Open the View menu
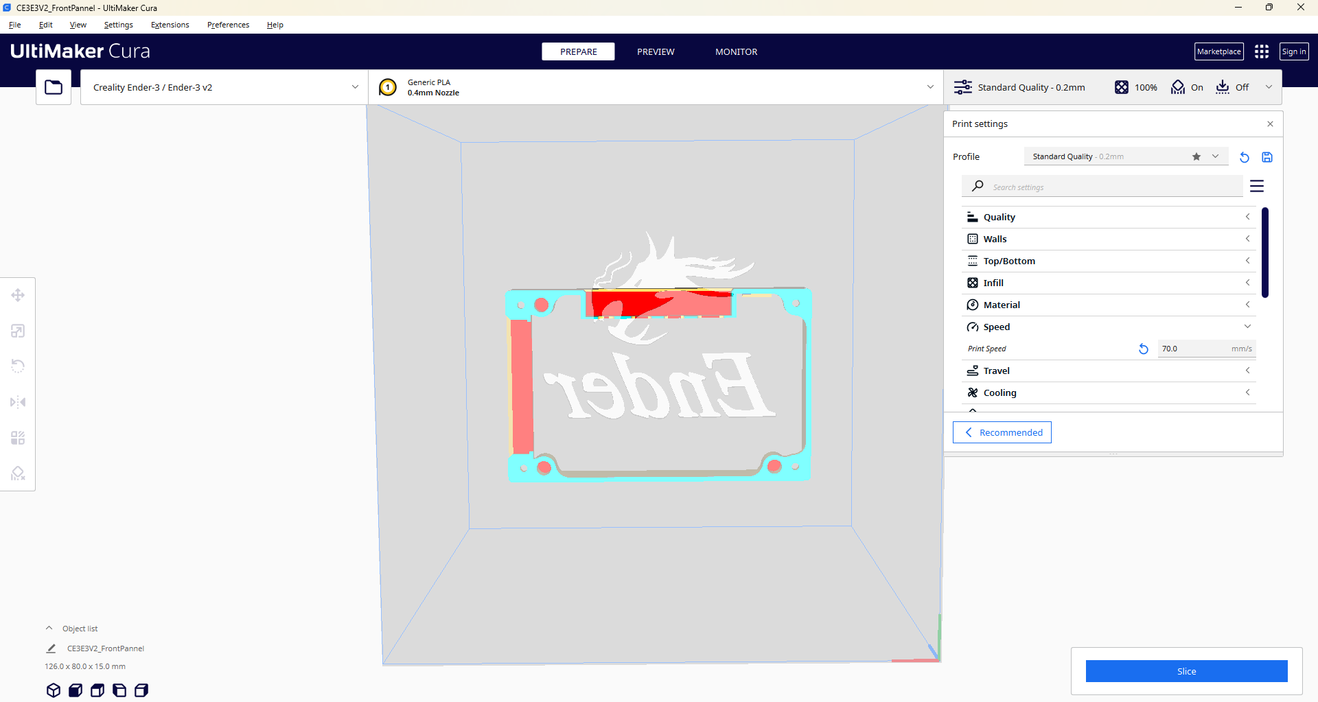 [x=78, y=25]
